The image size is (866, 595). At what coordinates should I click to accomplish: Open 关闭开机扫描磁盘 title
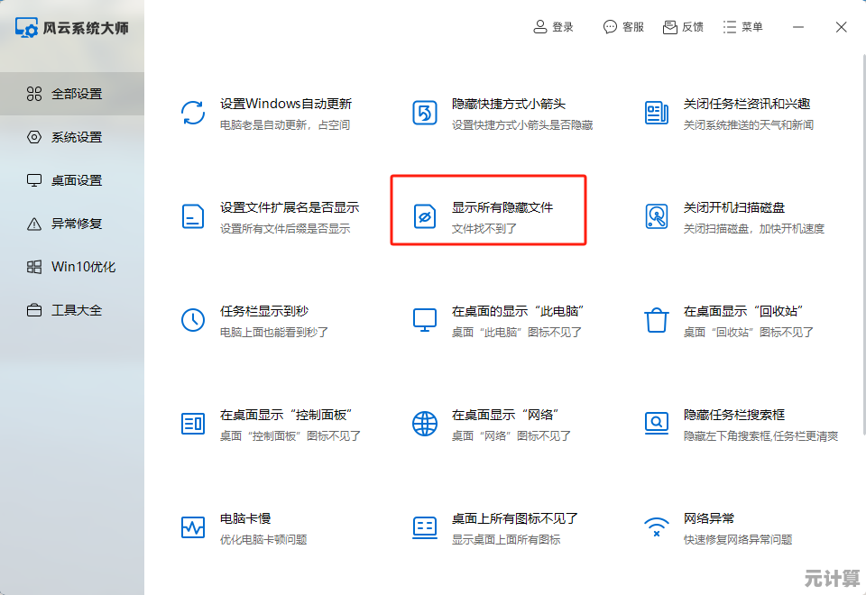734,207
